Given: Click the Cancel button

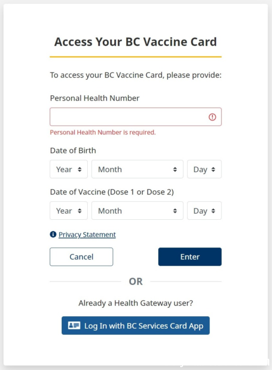Looking at the screenshot, I should coord(82,257).
